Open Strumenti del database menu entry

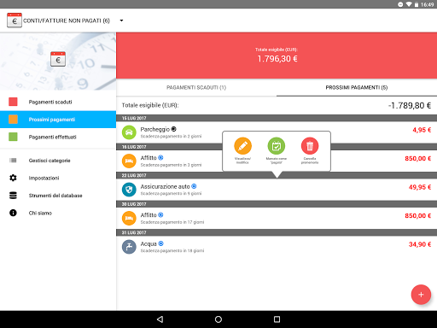pos(58,196)
